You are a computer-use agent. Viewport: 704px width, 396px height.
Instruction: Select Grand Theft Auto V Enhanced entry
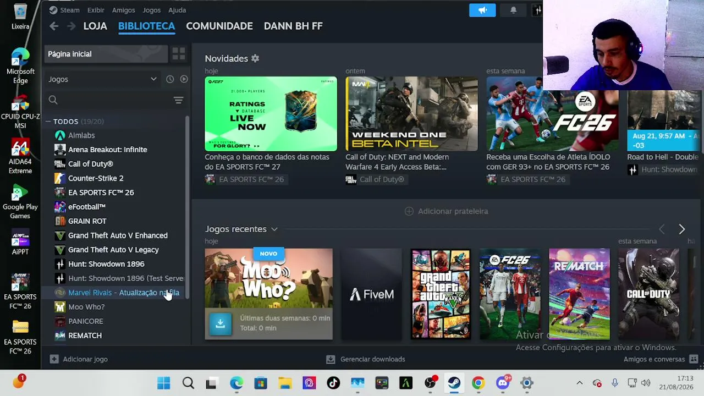pyautogui.click(x=117, y=235)
